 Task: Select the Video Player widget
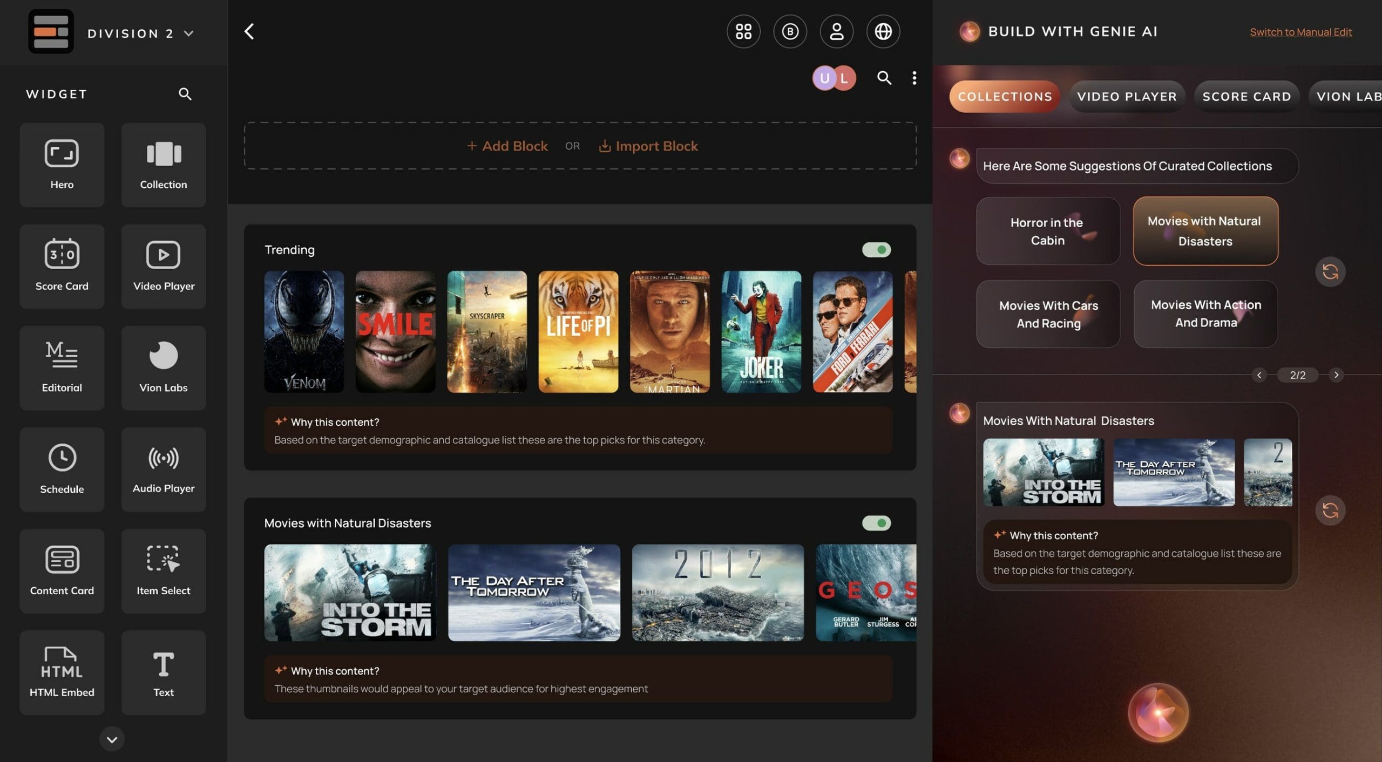[163, 266]
